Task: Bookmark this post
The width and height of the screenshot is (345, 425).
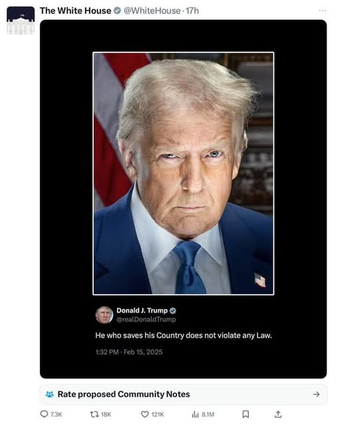Action: coord(245,414)
